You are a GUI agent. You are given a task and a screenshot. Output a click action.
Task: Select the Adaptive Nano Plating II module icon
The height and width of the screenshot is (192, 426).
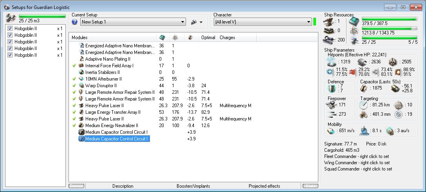click(x=81, y=59)
